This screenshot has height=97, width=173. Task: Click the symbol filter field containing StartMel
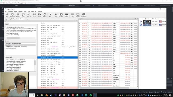[59, 23]
